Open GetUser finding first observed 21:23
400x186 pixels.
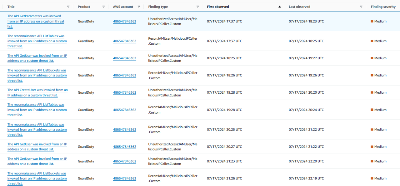[37, 161]
